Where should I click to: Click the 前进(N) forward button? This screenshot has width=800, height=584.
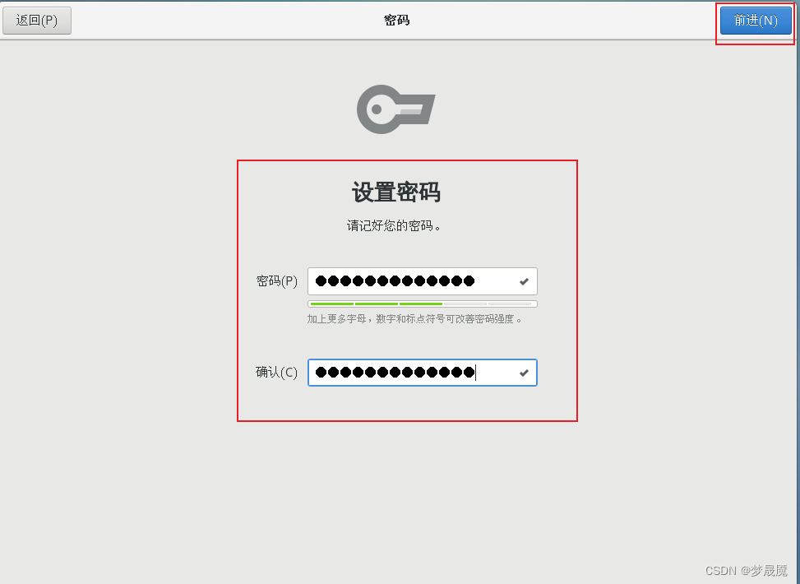pyautogui.click(x=756, y=21)
